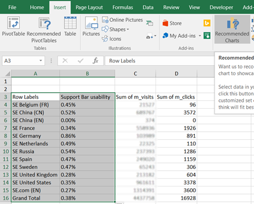Expand the Name Box dropdown

pyautogui.click(x=41, y=61)
